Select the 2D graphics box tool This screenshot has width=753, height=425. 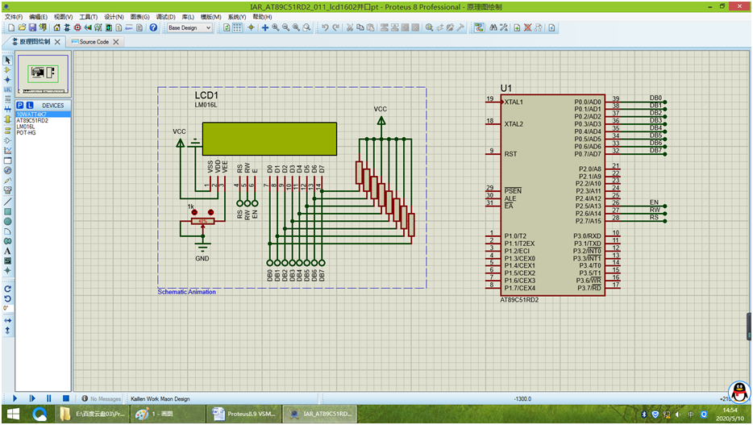(x=8, y=211)
